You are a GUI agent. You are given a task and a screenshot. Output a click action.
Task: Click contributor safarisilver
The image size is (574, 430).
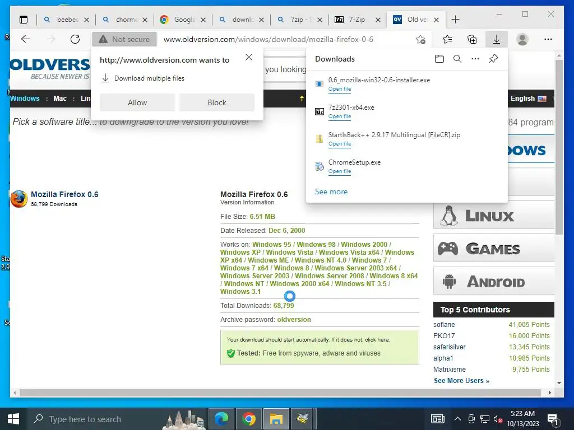pos(449,347)
